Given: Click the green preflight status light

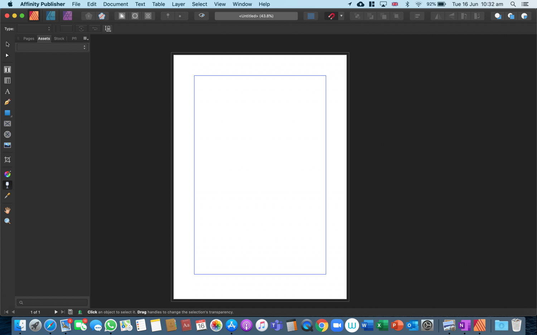Looking at the screenshot, I should click(x=79, y=312).
